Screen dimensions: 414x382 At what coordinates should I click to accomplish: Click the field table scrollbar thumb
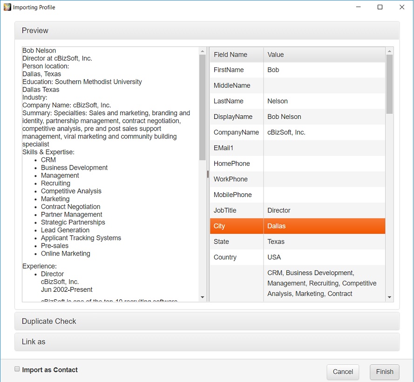click(x=389, y=84)
